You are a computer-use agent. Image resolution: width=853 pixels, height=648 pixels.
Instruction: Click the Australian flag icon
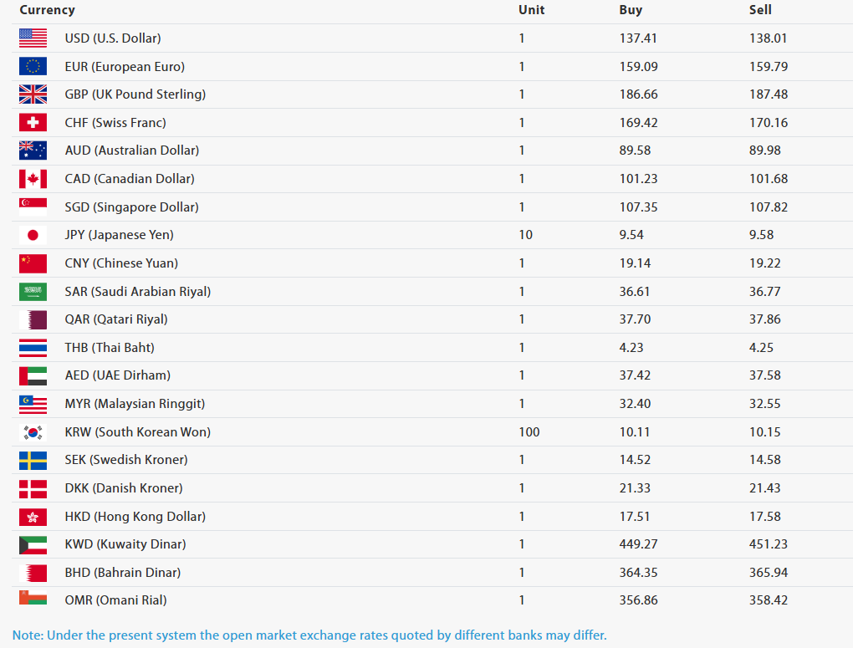click(x=33, y=151)
